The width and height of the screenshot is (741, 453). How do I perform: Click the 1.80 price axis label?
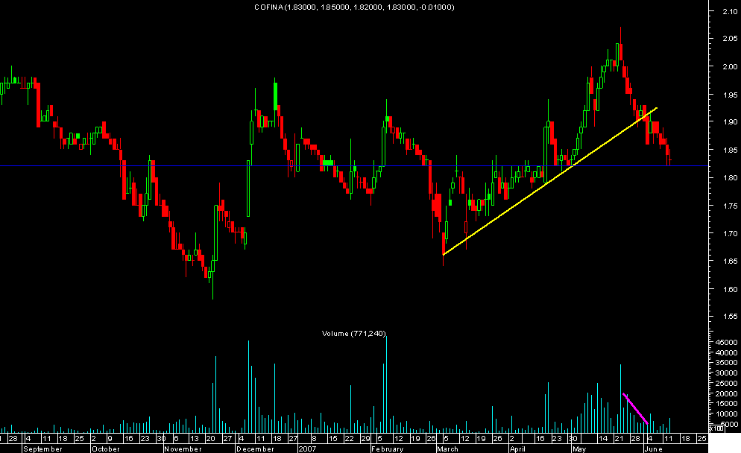[730, 178]
